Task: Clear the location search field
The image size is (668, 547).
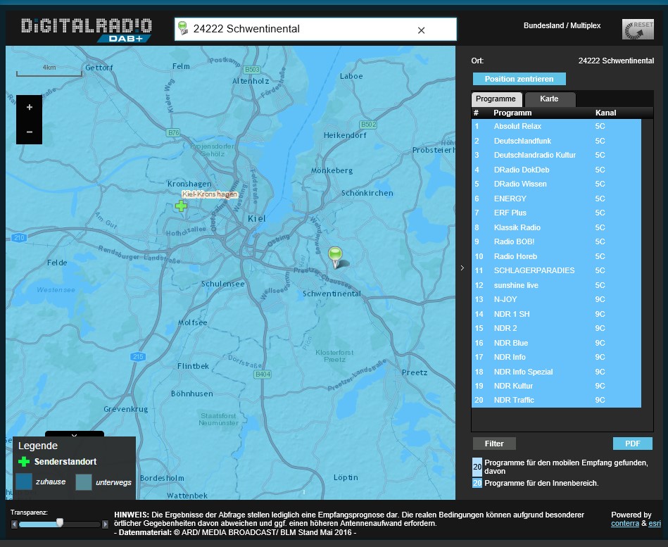Action: 421,30
